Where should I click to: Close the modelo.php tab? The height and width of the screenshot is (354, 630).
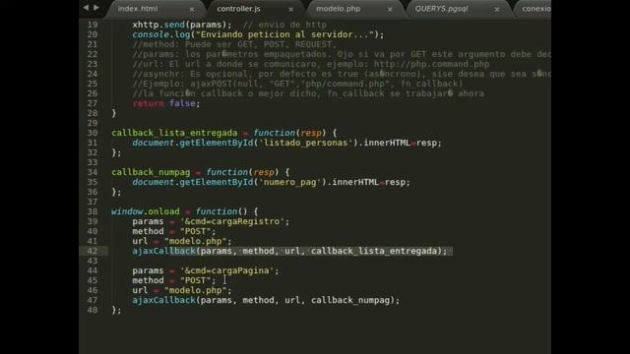tap(390, 9)
